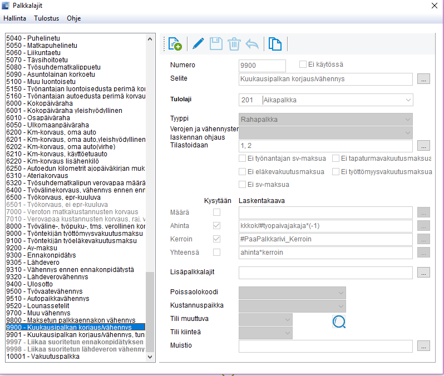
Task: Click the new pay type document icon
Action: (175, 44)
